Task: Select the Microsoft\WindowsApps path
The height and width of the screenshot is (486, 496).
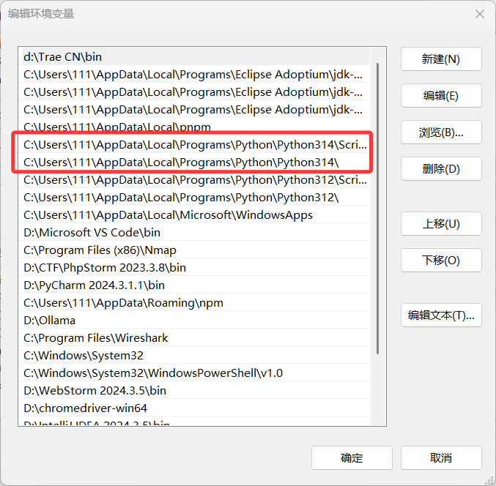Action: tap(194, 215)
